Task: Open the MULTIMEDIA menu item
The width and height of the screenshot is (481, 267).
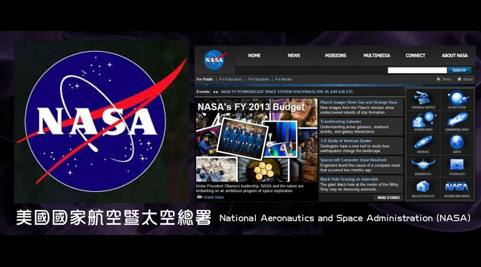Action: (x=377, y=56)
